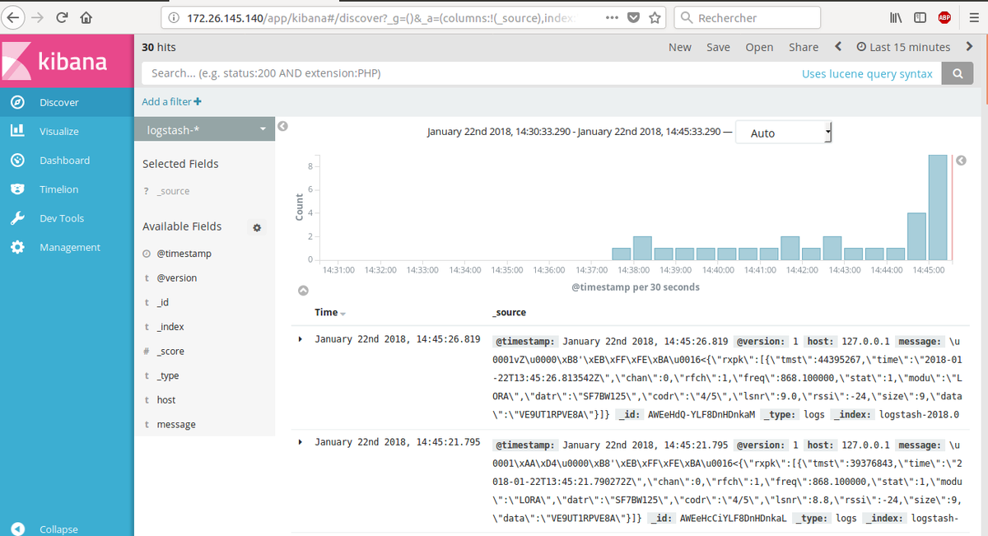Hide the fields sidebar panel
Viewport: 988px width, 536px height.
coord(282,127)
